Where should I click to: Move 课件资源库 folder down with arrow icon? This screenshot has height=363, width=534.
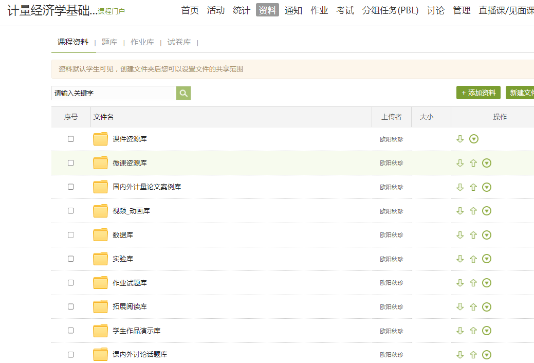point(460,139)
